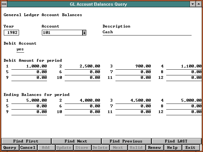Open the window system menu icon
203x152 pixels.
[4, 4]
